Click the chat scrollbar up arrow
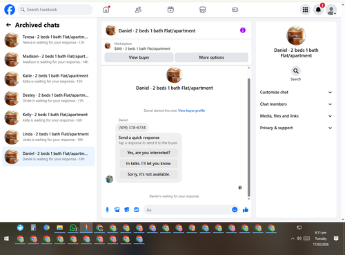The width and height of the screenshot is (345, 255). point(248,68)
